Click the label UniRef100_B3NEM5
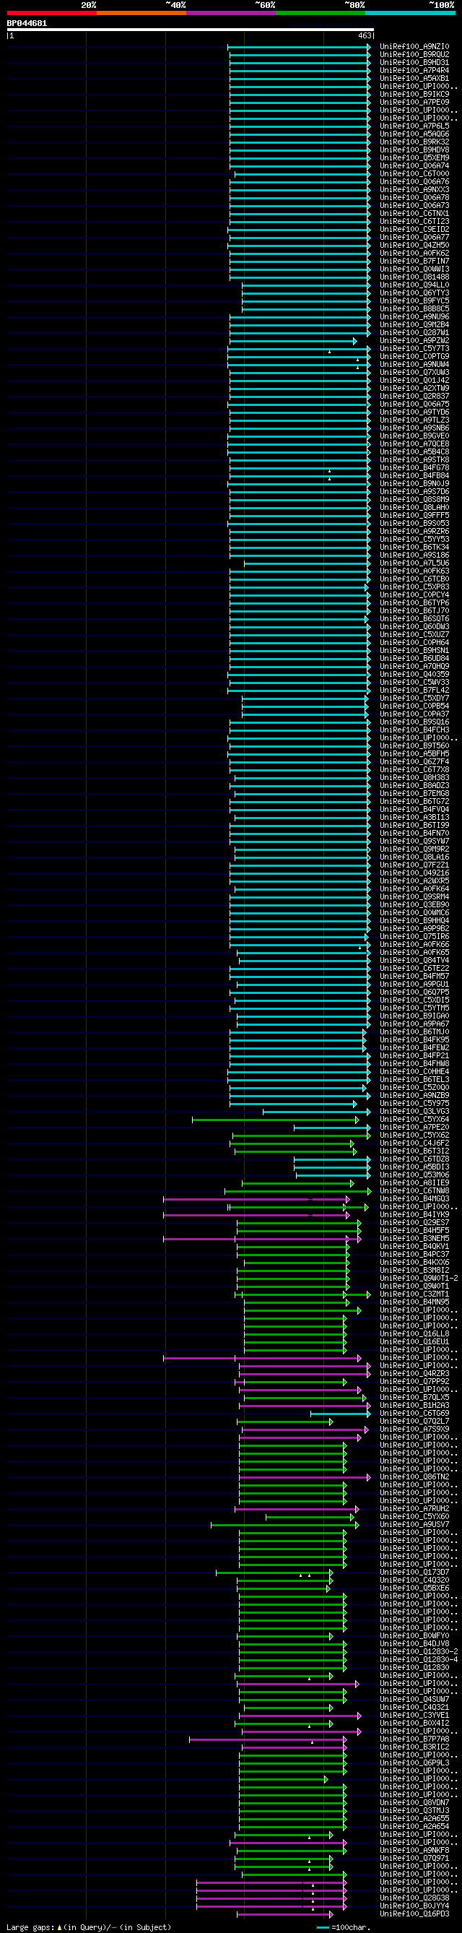 coord(415,1239)
